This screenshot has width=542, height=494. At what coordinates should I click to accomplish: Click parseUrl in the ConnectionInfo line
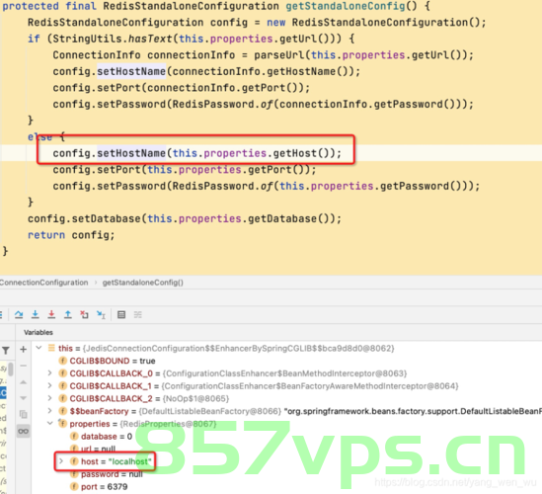(x=279, y=55)
